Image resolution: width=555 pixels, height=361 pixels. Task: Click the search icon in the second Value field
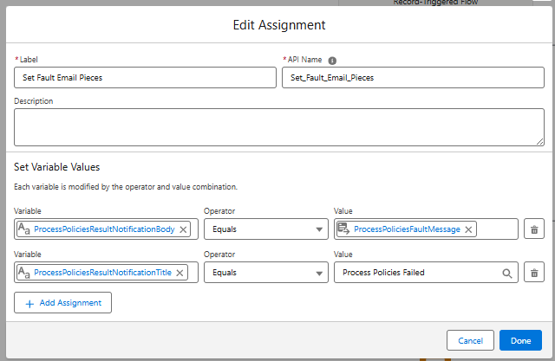(507, 273)
